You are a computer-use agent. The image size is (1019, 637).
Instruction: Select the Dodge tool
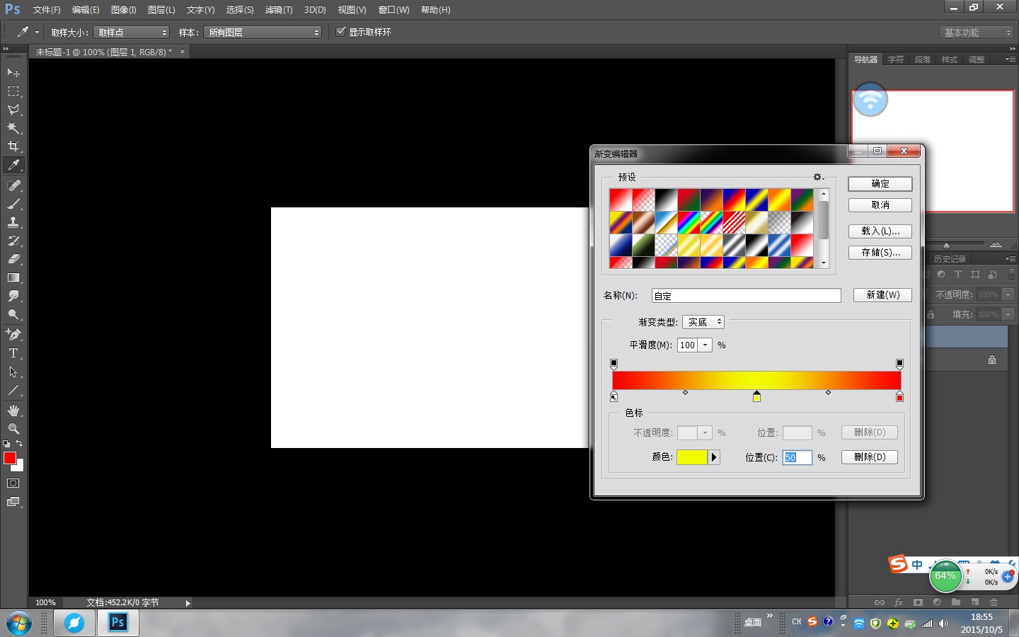[13, 314]
